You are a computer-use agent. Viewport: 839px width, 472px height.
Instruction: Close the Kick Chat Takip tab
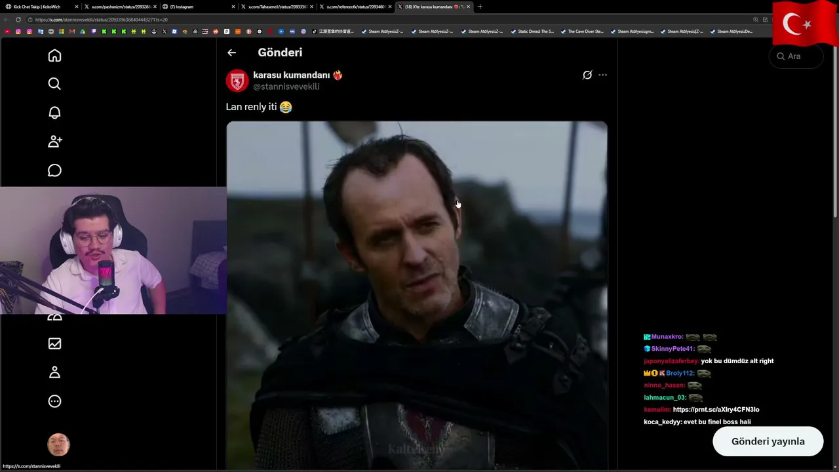coord(77,7)
